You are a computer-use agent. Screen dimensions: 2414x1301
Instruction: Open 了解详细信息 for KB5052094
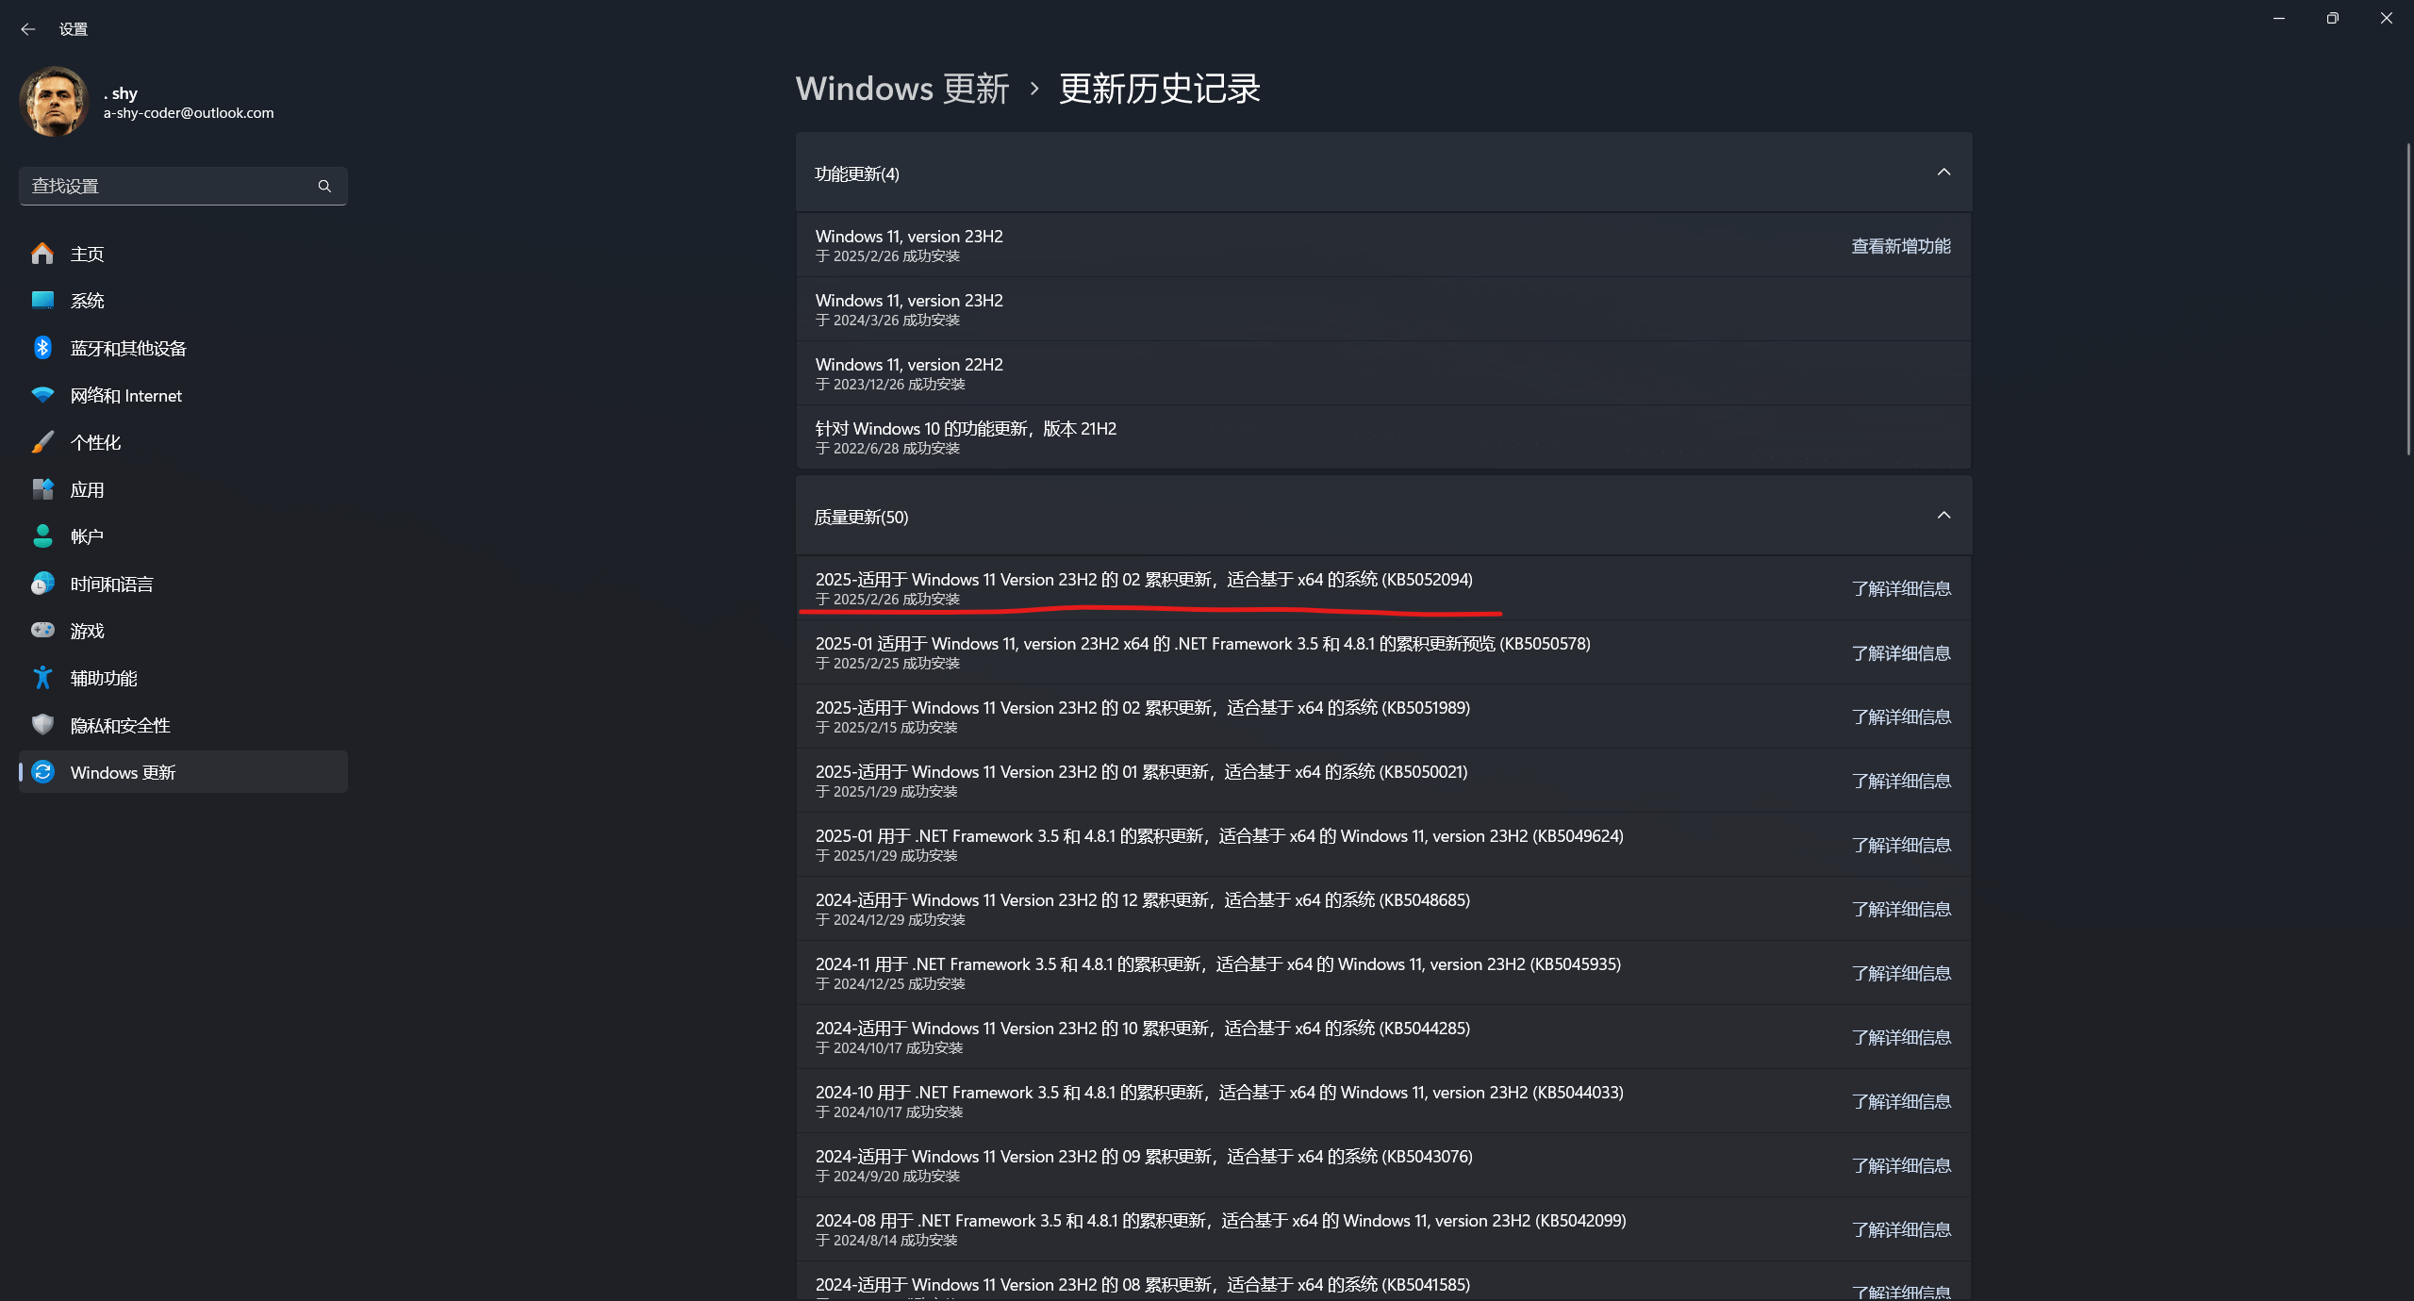(1900, 588)
